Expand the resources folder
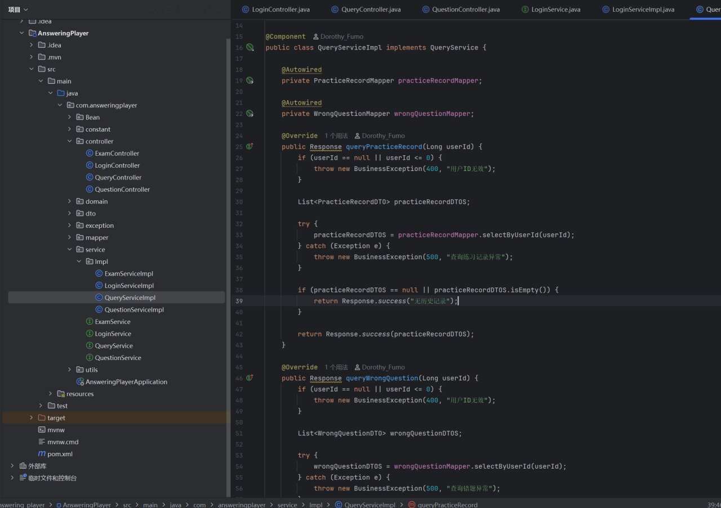The height and width of the screenshot is (508, 721). pyautogui.click(x=51, y=394)
